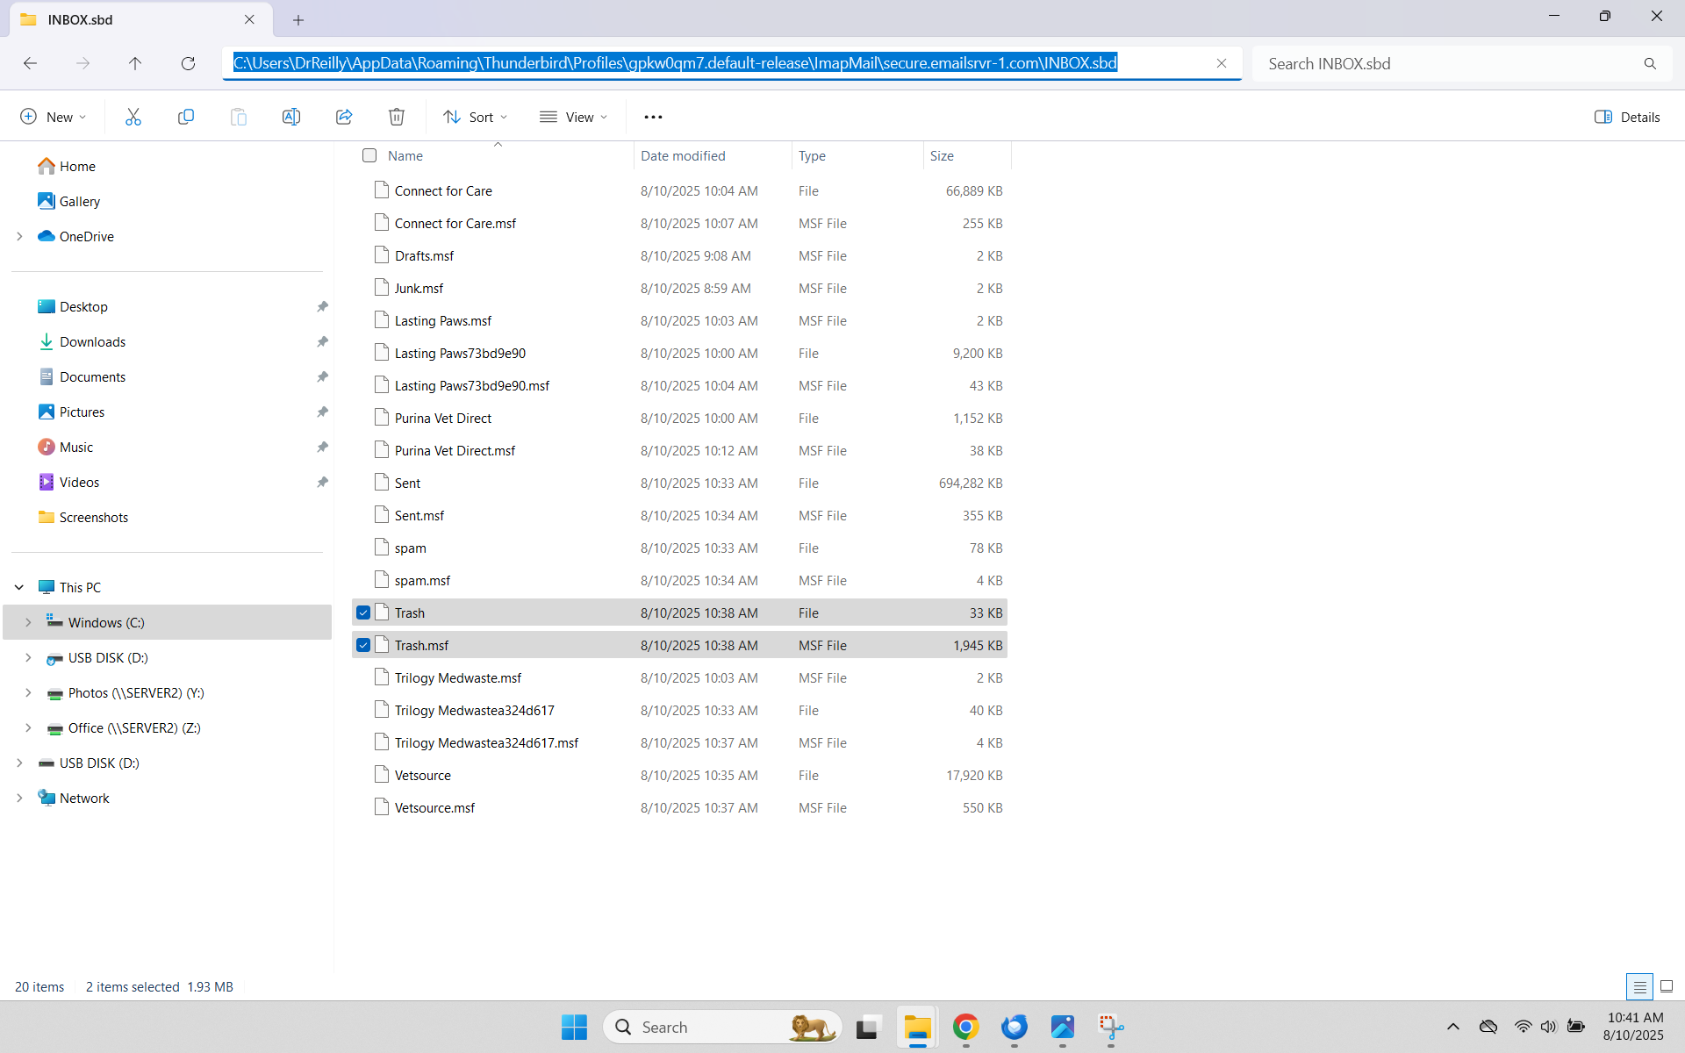Image resolution: width=1685 pixels, height=1053 pixels.
Task: Uncheck the Trash.msf file checkbox
Action: coord(363,645)
